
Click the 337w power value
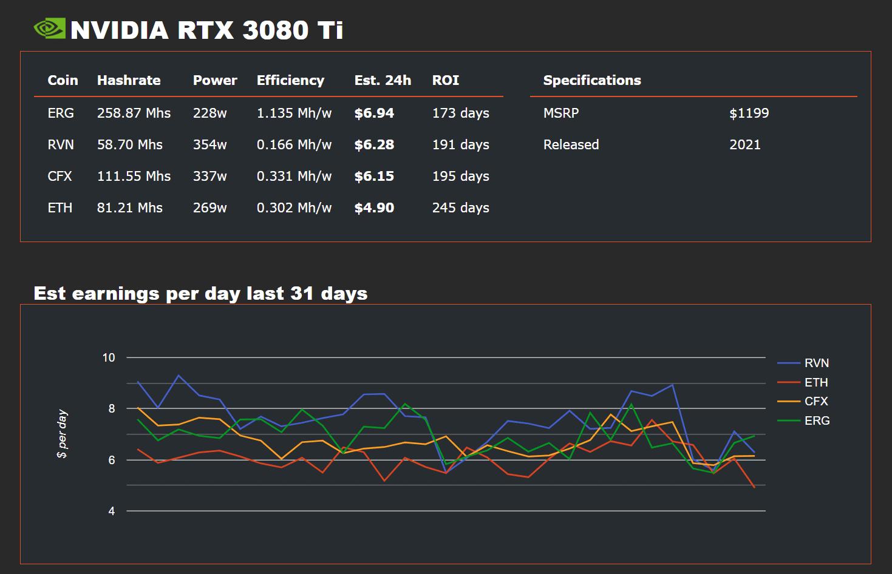(210, 176)
